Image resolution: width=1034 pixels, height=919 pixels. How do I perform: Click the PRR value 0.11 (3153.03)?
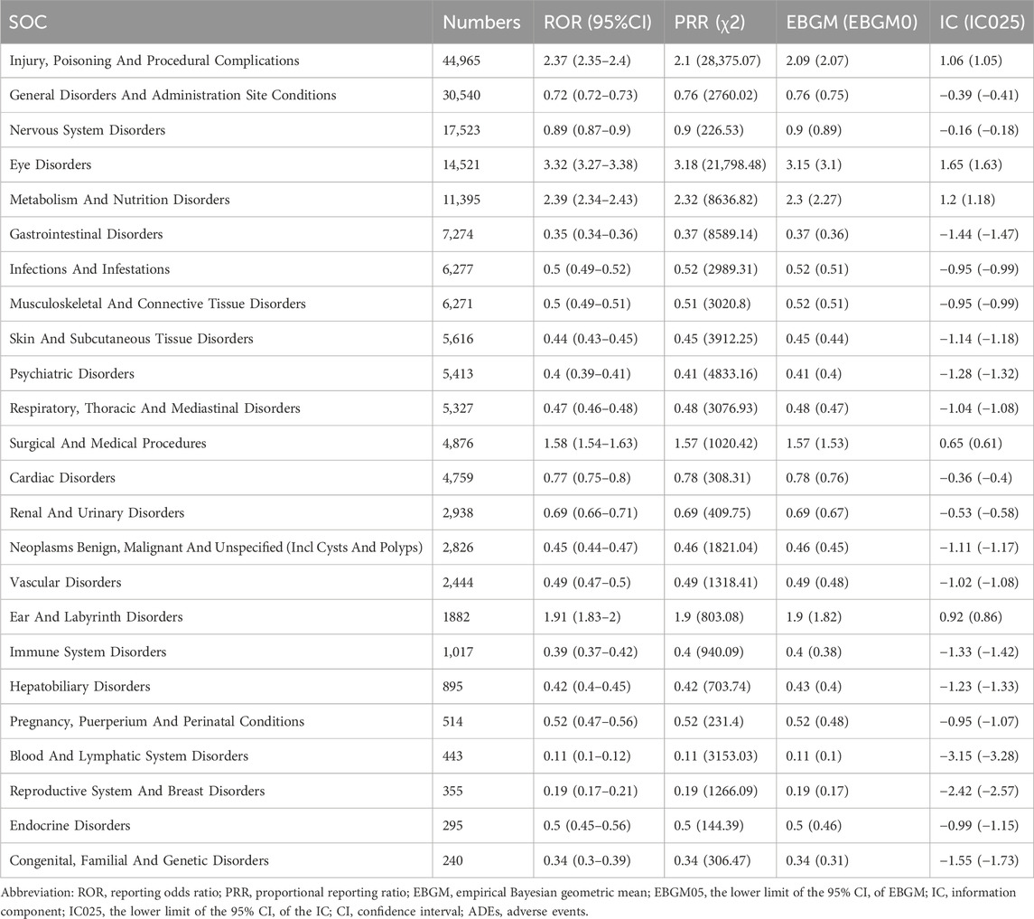point(715,756)
